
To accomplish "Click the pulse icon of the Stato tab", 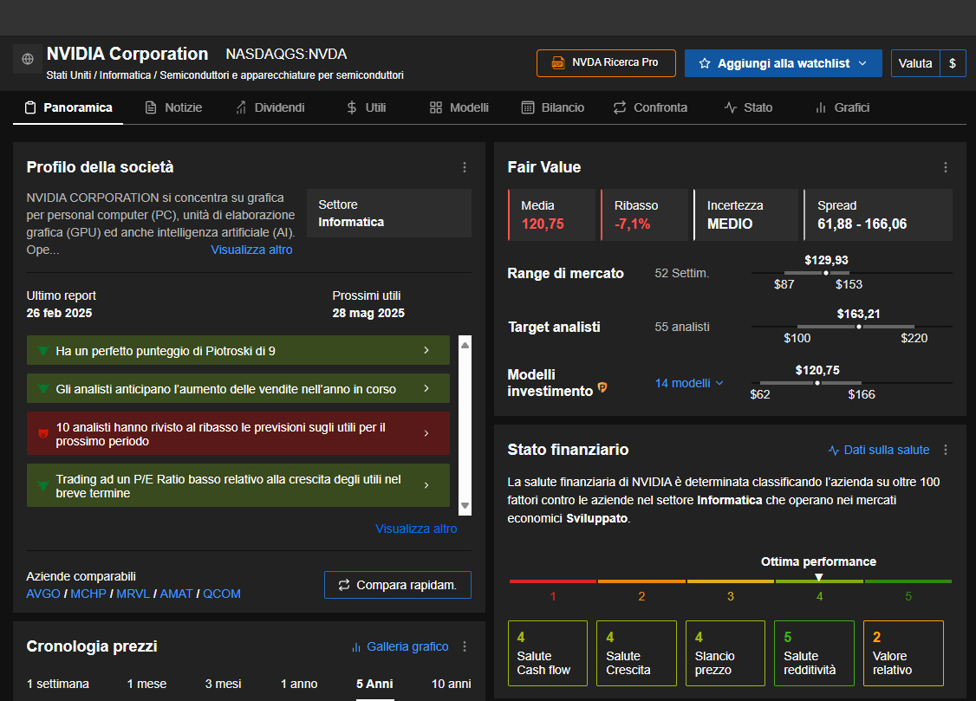I will 730,107.
